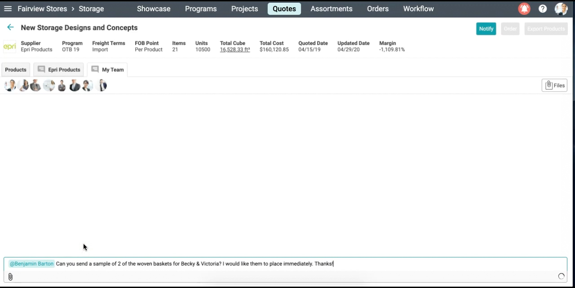This screenshot has width=575, height=288.
Task: Click the paperclip attachment icon in message box
Action: coord(10,277)
